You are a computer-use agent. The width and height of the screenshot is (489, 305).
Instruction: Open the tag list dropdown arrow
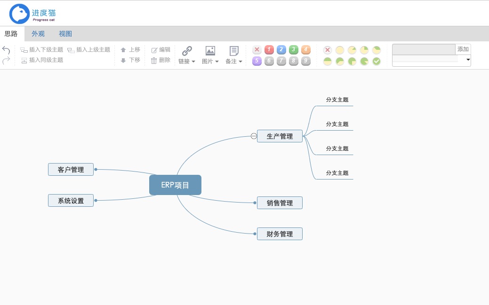tap(468, 60)
